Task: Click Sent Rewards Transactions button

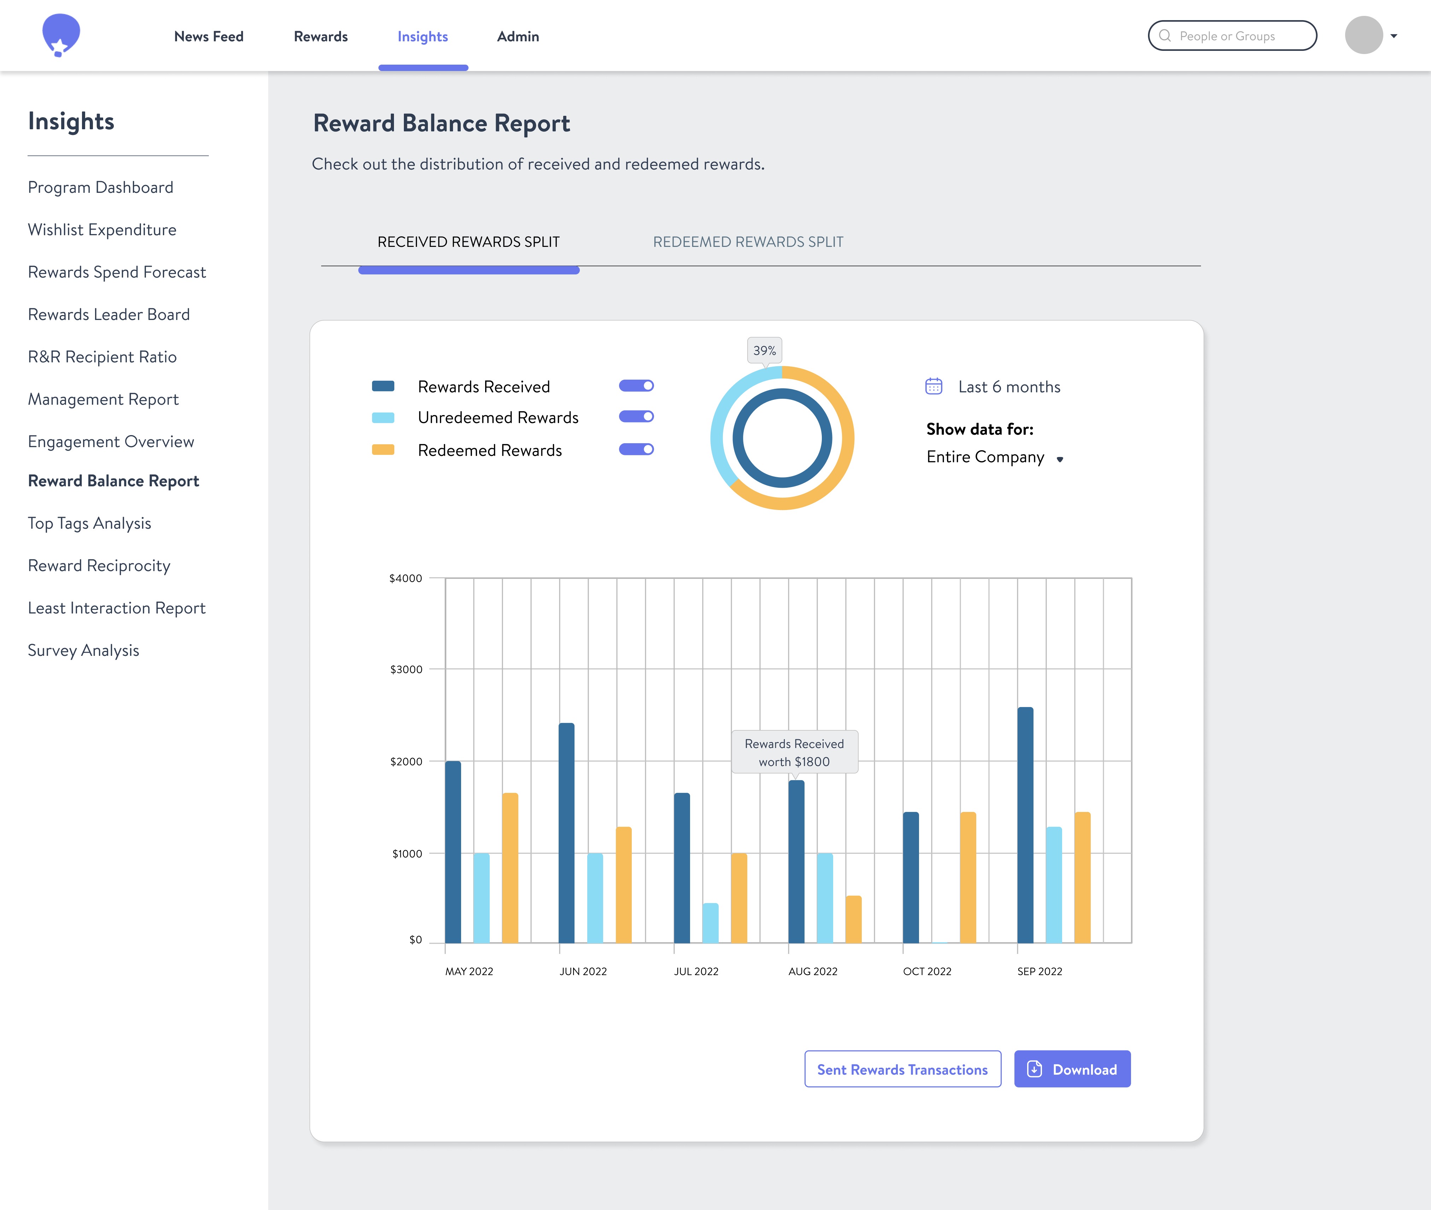Action: tap(902, 1069)
